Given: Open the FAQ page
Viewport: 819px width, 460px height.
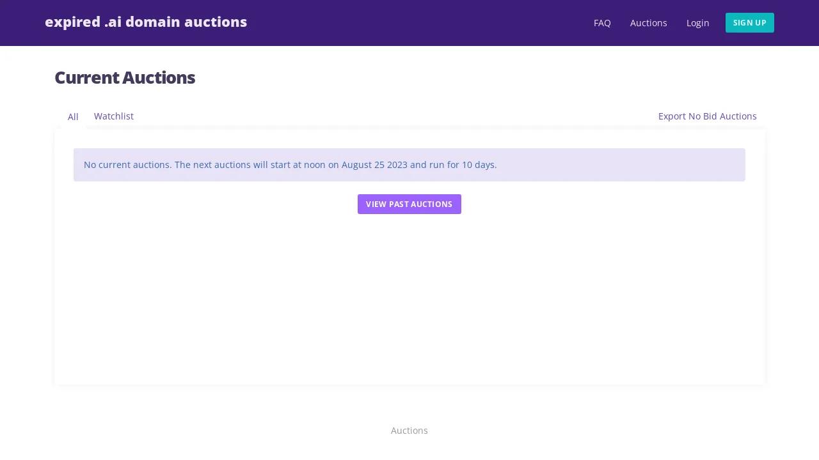Looking at the screenshot, I should (602, 23).
